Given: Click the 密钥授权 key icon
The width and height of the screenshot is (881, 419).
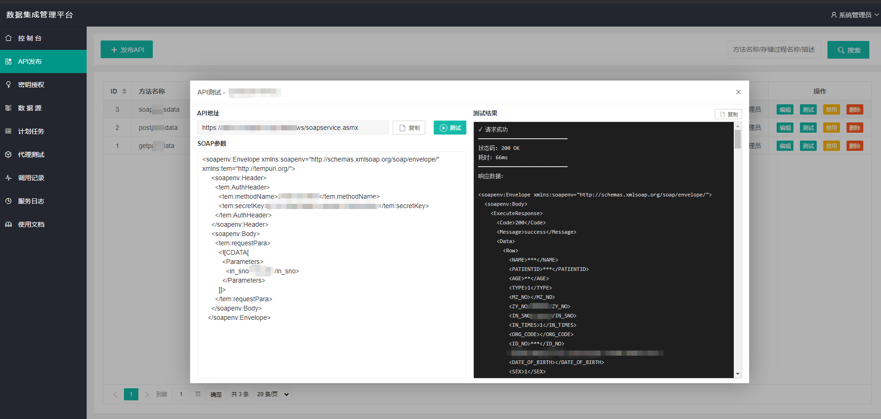Looking at the screenshot, I should pos(8,85).
